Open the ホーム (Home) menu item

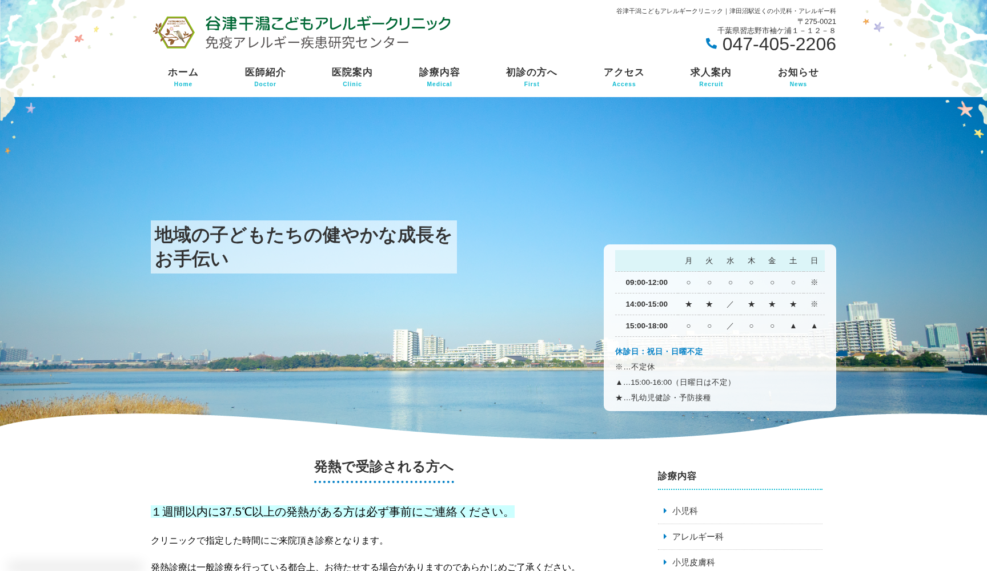coord(183,77)
